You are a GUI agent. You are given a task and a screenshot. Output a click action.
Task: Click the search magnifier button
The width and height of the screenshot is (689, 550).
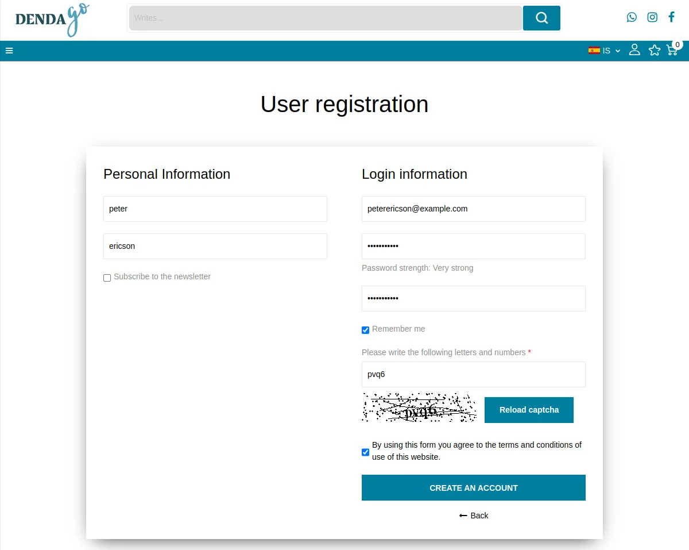541,18
